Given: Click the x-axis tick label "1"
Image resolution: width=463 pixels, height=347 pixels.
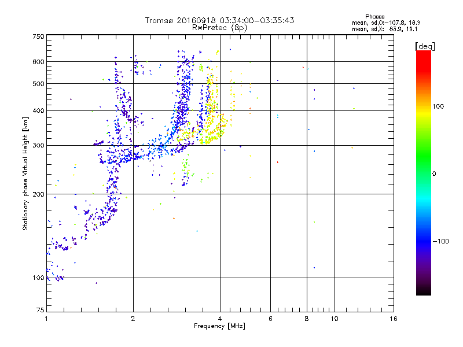Looking at the screenshot, I should [x=46, y=319].
